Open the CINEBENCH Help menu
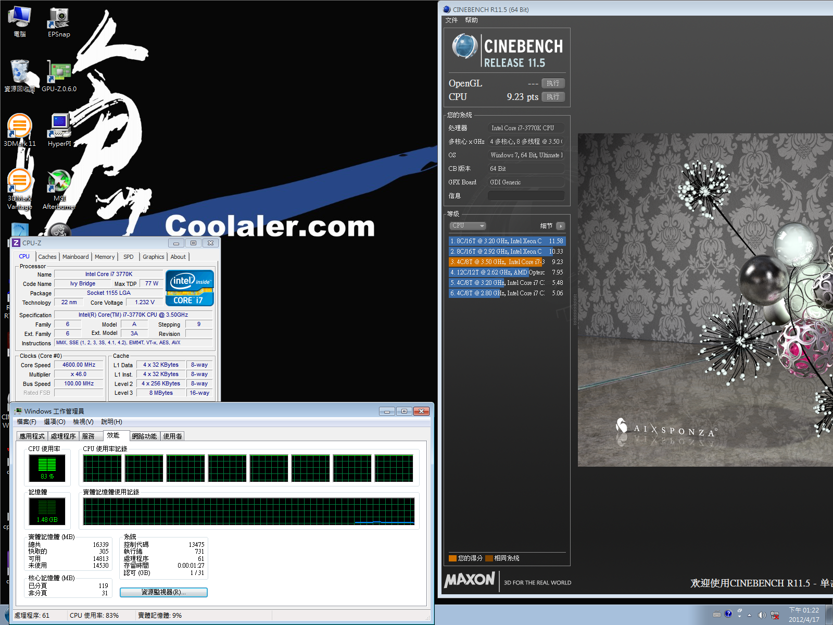The height and width of the screenshot is (625, 833). tap(471, 20)
